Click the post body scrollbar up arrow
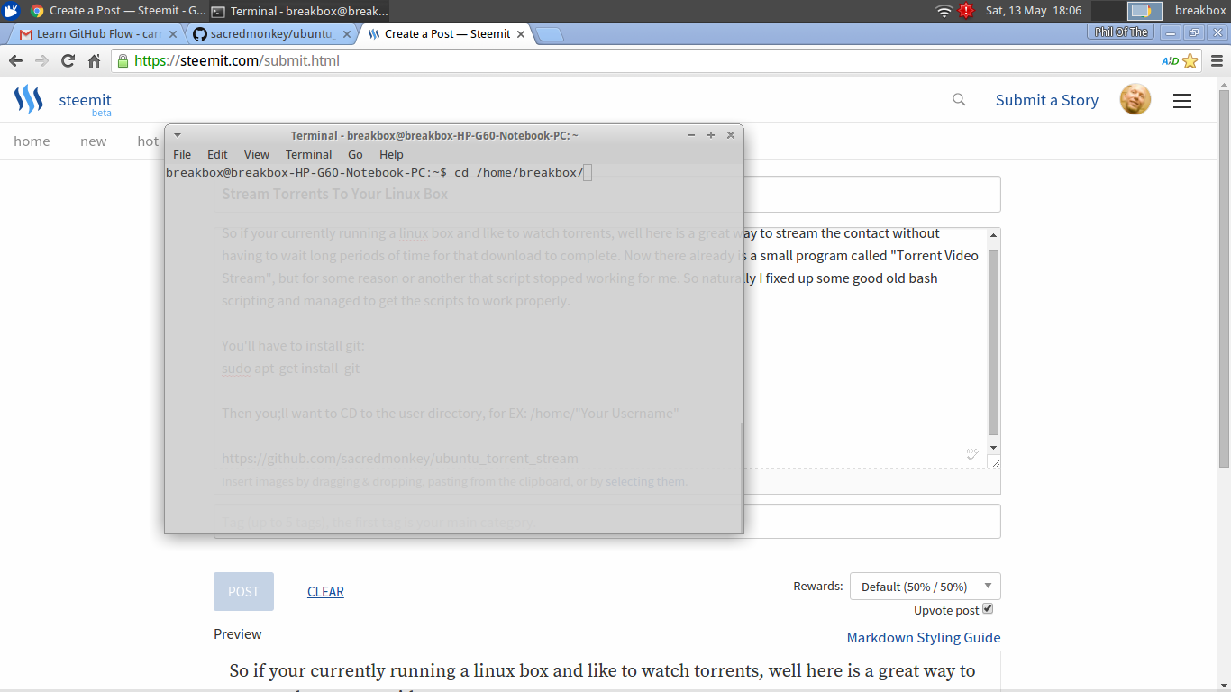 994,235
